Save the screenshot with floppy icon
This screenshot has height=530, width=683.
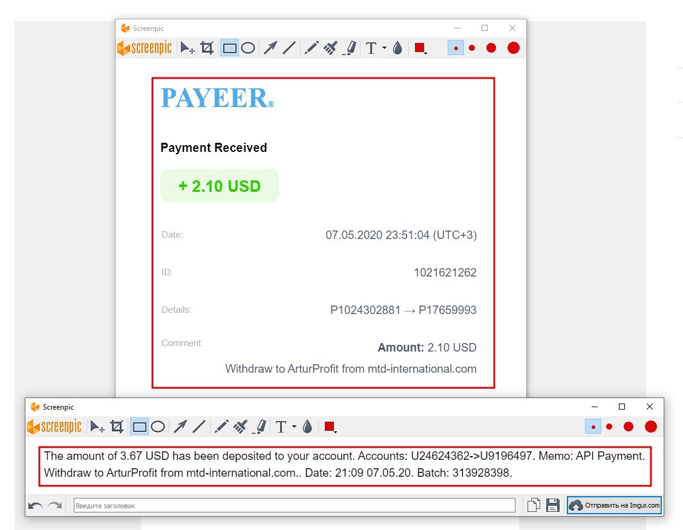tap(553, 505)
